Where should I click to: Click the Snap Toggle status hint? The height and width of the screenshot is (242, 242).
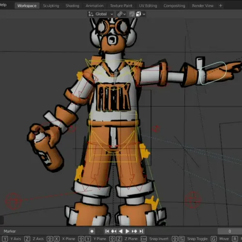coord(197,239)
